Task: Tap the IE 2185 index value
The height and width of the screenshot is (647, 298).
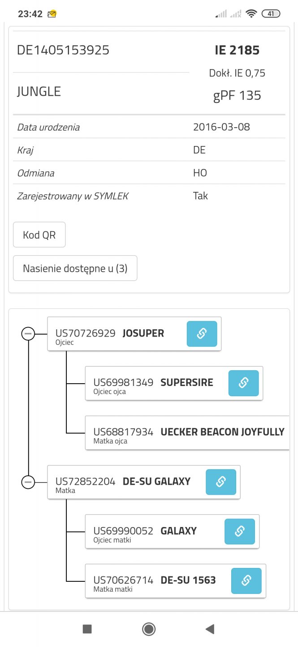Action: pyautogui.click(x=237, y=50)
